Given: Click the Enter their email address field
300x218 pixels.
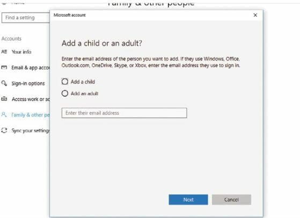Looking at the screenshot, I should pos(124,113).
